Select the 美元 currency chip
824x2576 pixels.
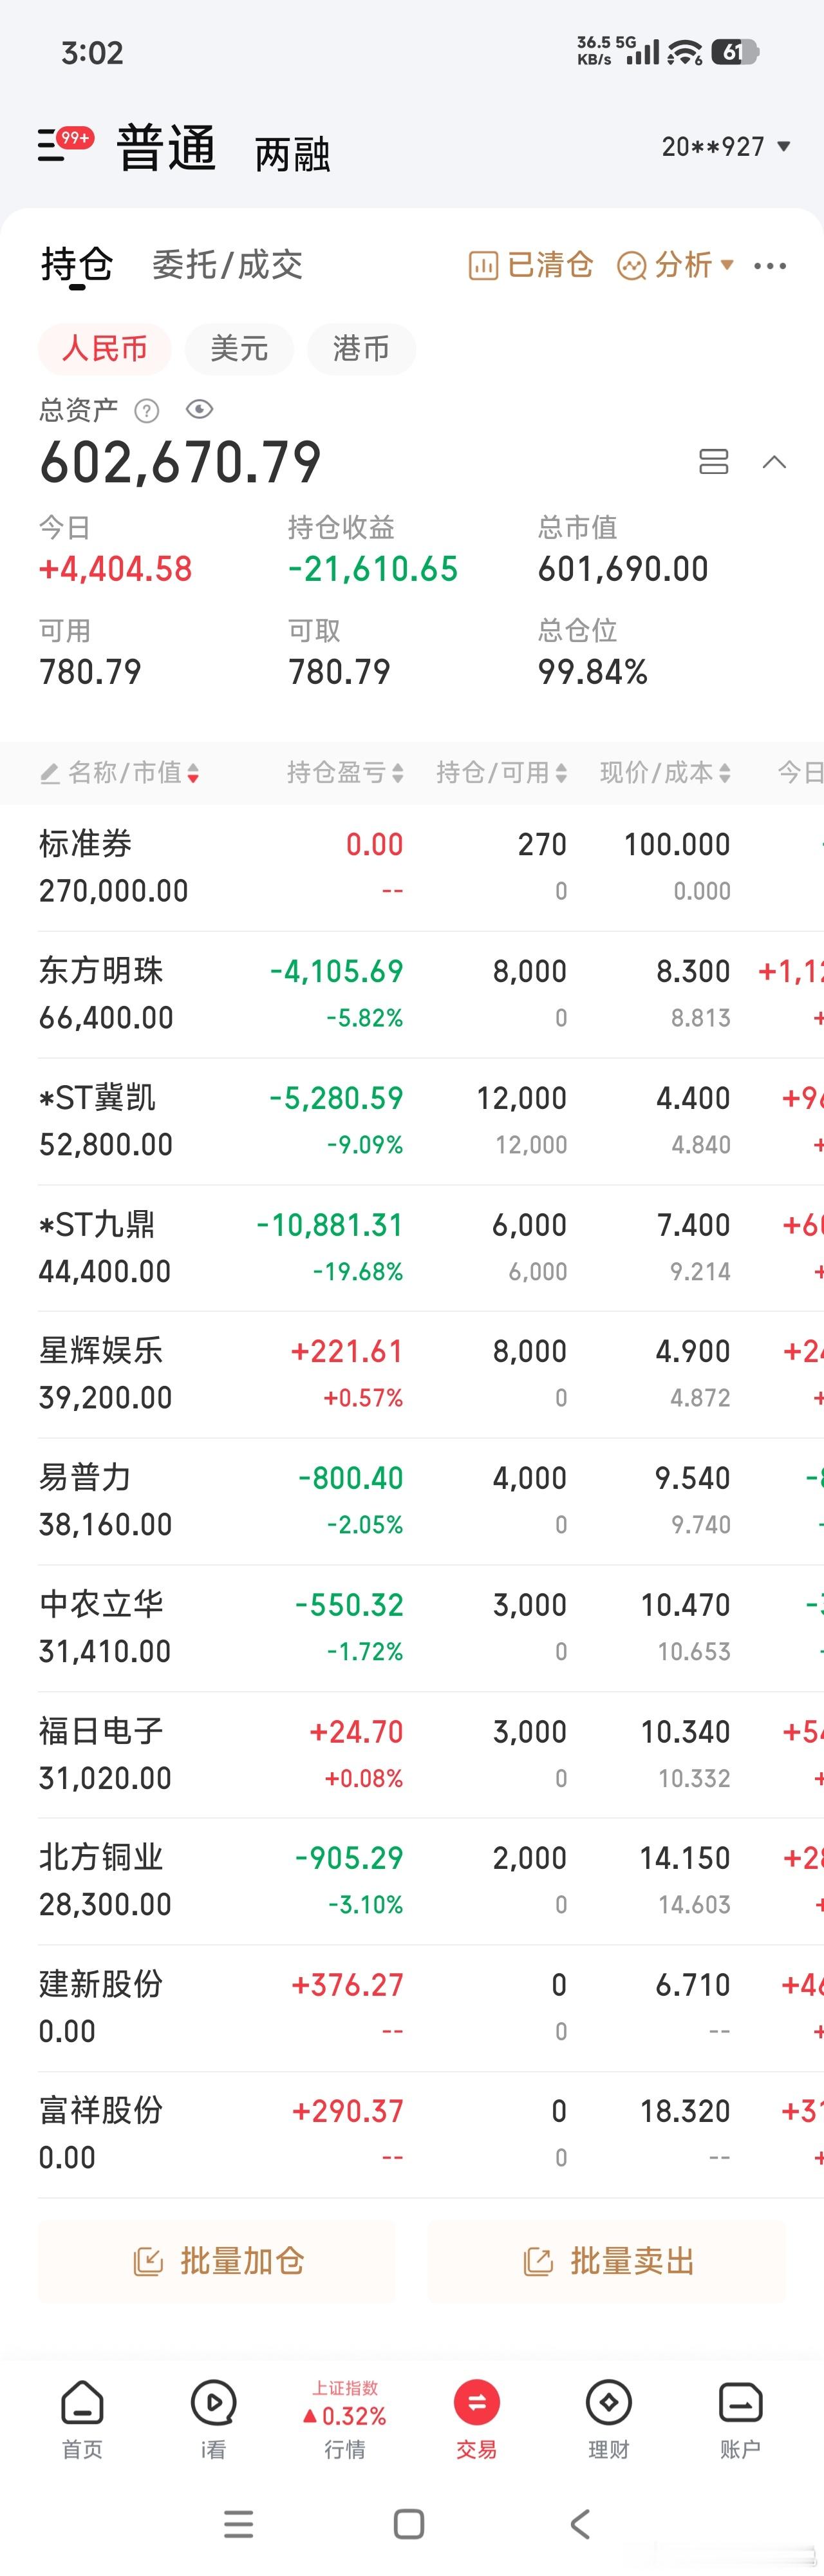239,349
